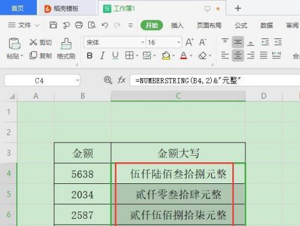Increase font size with A+ icon

tap(190, 42)
